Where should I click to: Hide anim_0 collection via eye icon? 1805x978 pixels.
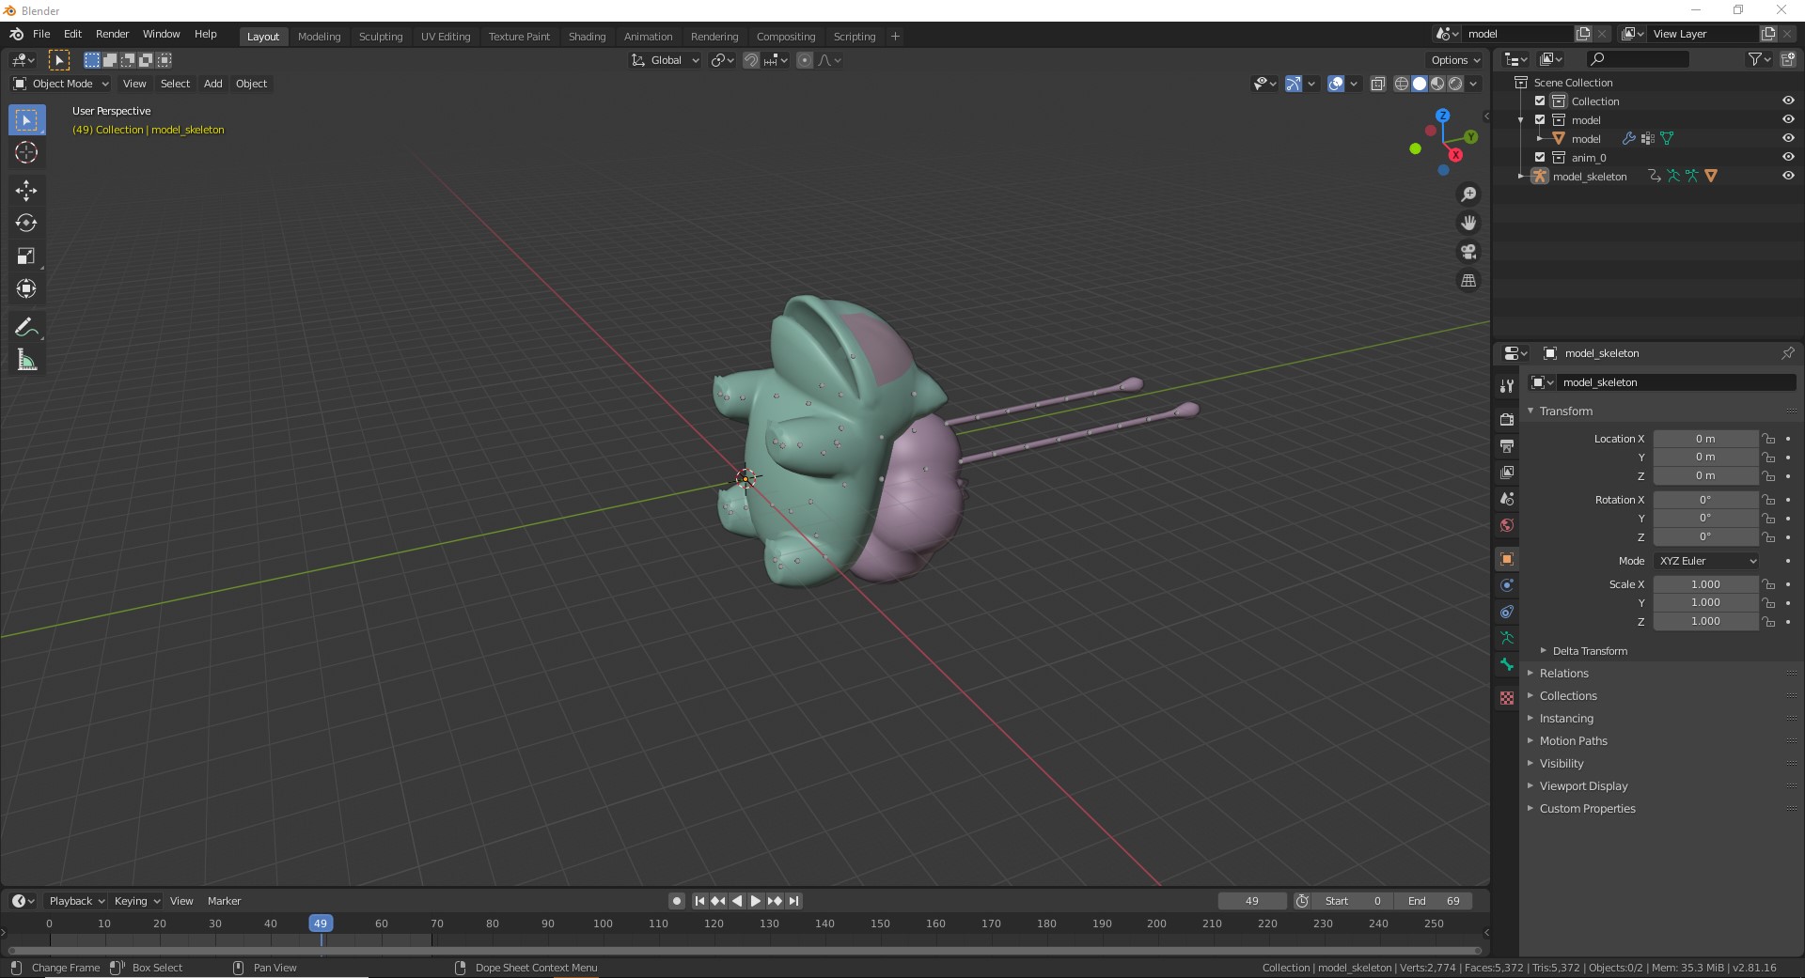(1788, 158)
